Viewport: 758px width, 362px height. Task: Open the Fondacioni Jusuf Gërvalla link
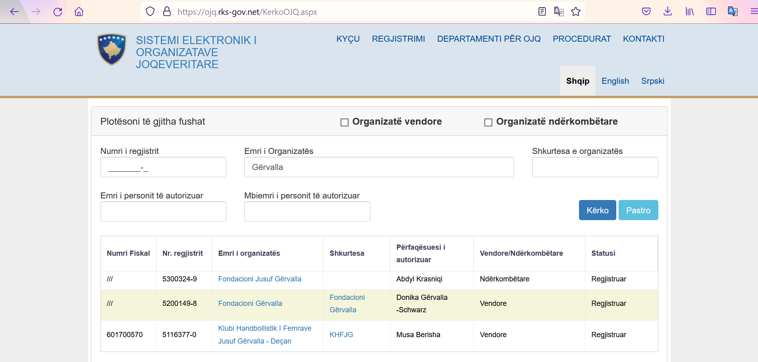[x=259, y=279]
